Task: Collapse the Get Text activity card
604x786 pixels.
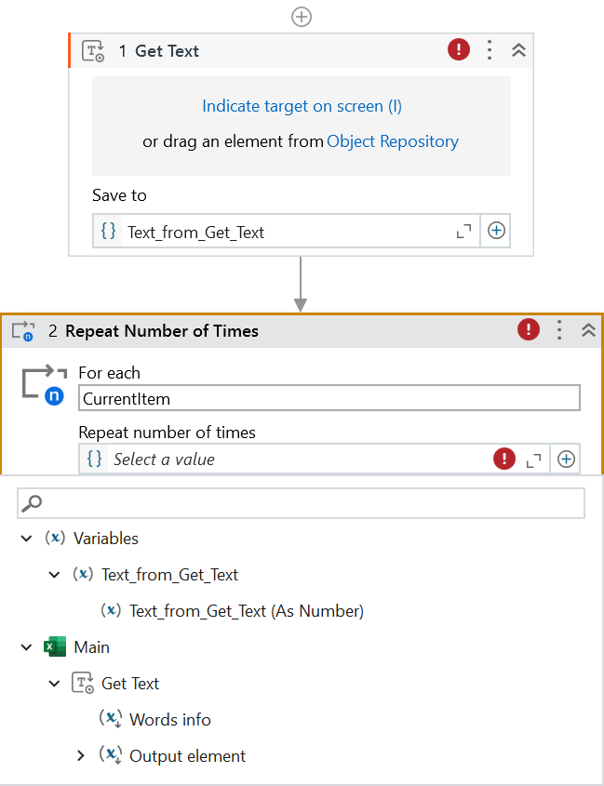Action: coord(519,50)
